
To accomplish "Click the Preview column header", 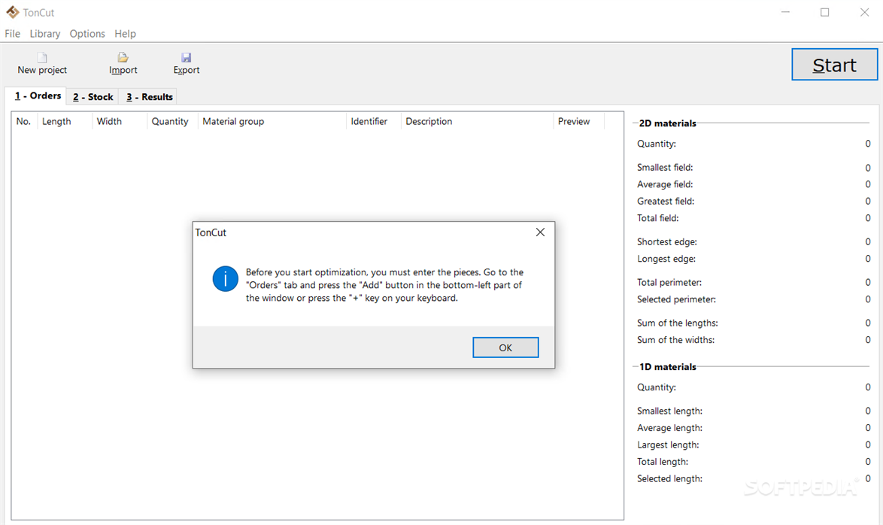I will click(x=579, y=121).
